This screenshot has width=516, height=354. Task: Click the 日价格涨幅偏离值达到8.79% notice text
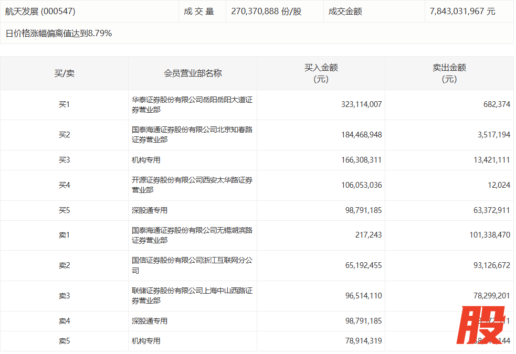pyautogui.click(x=59, y=34)
